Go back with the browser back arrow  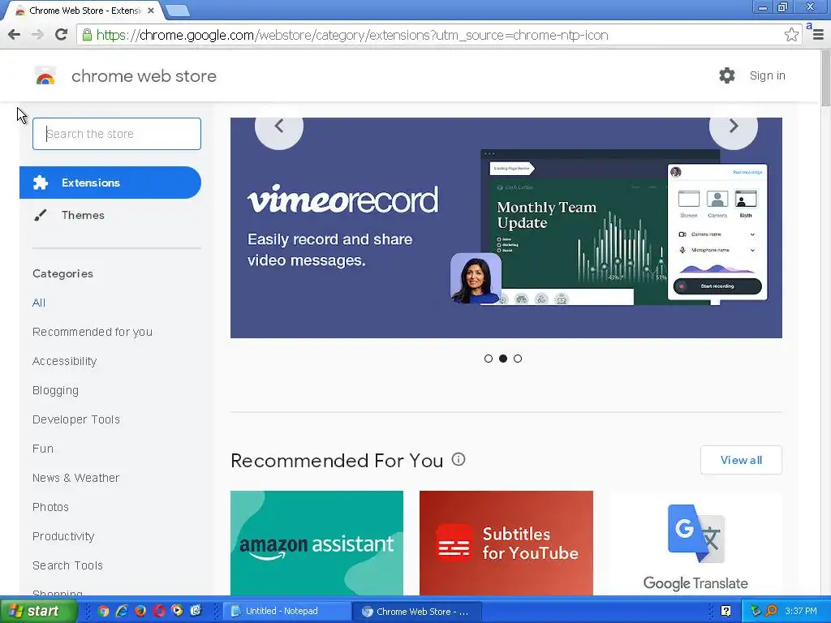(x=15, y=35)
